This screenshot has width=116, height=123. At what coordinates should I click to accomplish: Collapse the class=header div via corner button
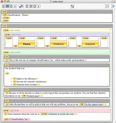point(110,29)
